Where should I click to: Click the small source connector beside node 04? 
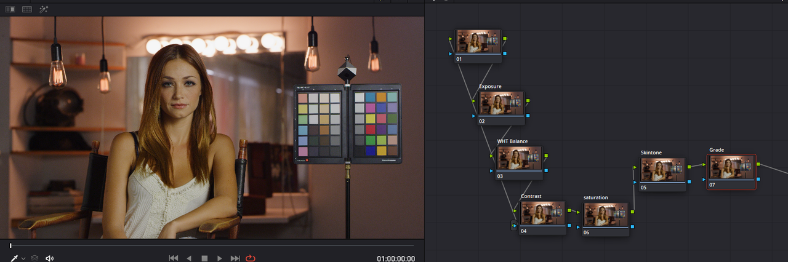[514, 226]
